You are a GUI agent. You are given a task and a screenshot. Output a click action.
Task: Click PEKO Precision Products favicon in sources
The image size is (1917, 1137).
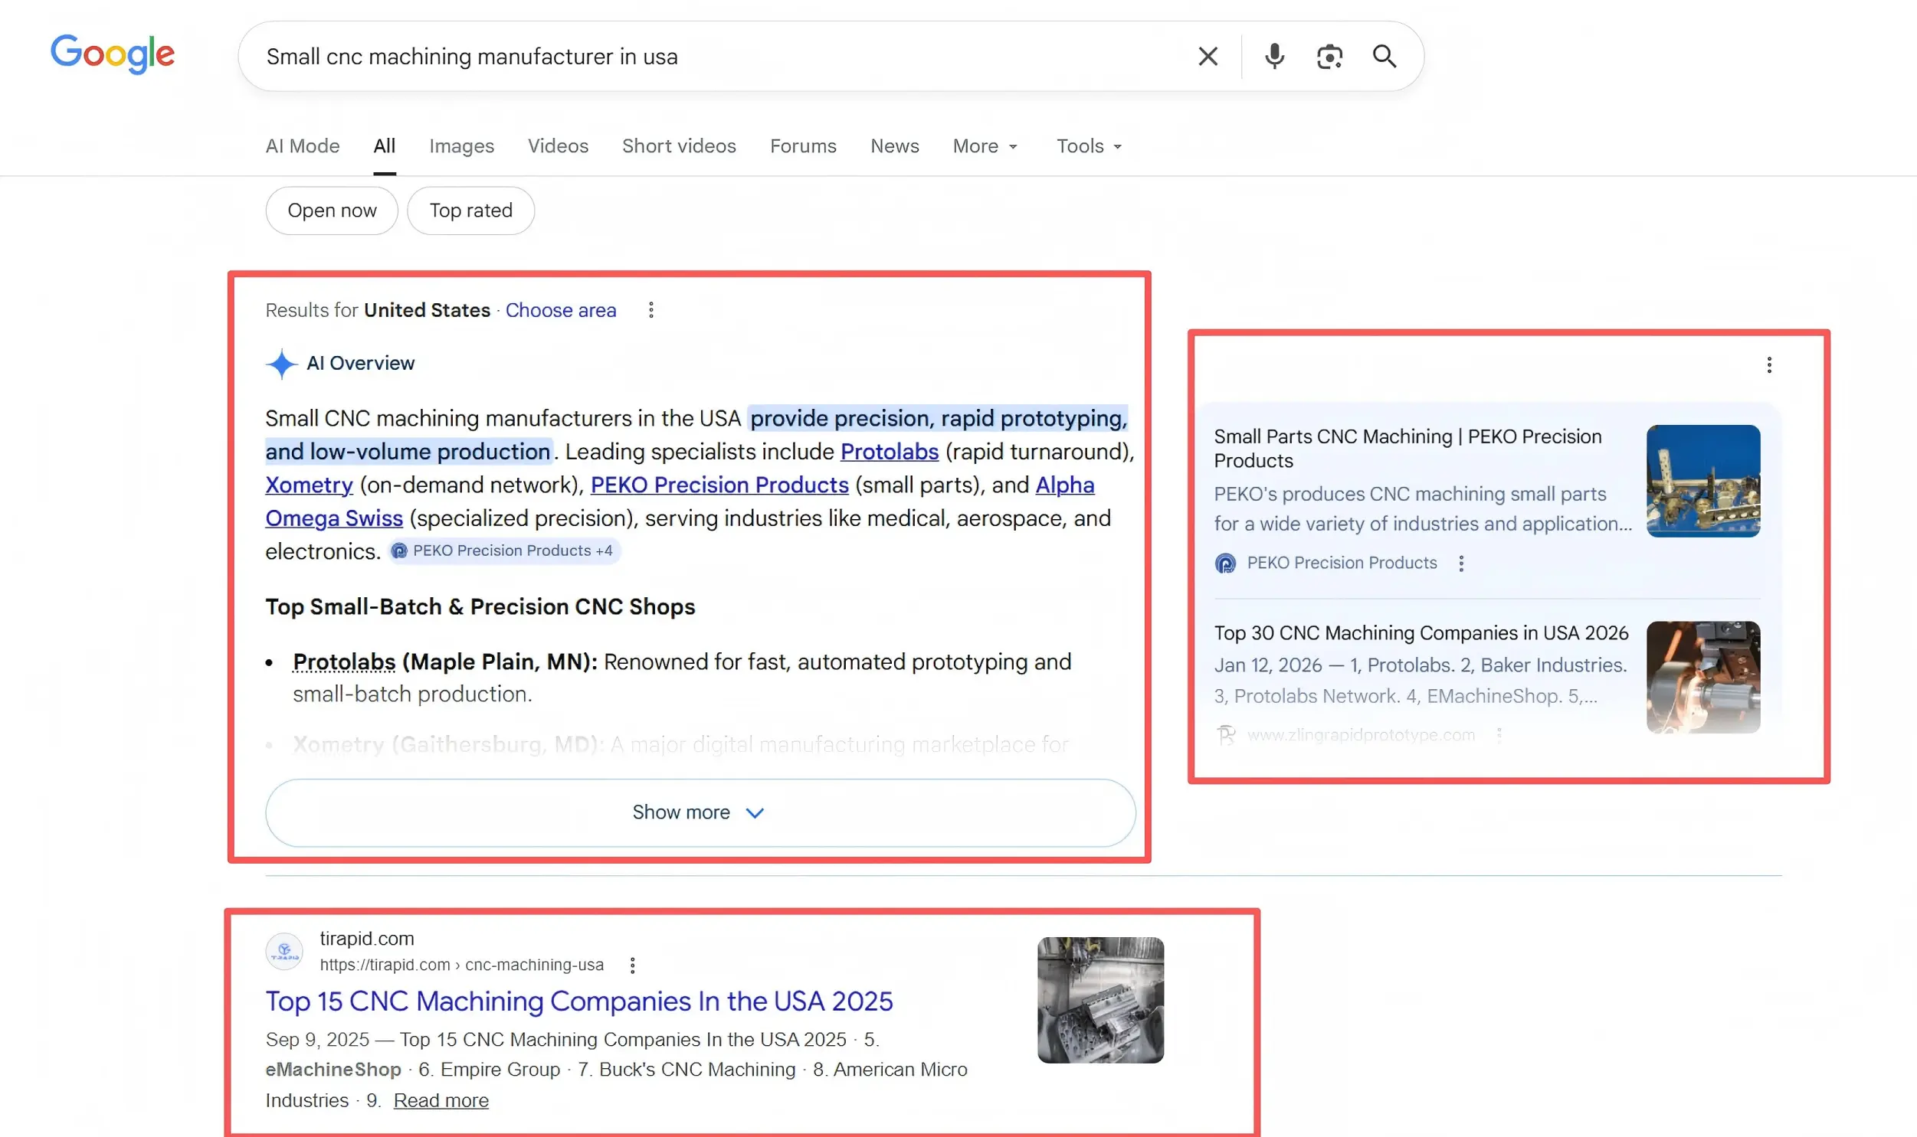coord(1226,564)
